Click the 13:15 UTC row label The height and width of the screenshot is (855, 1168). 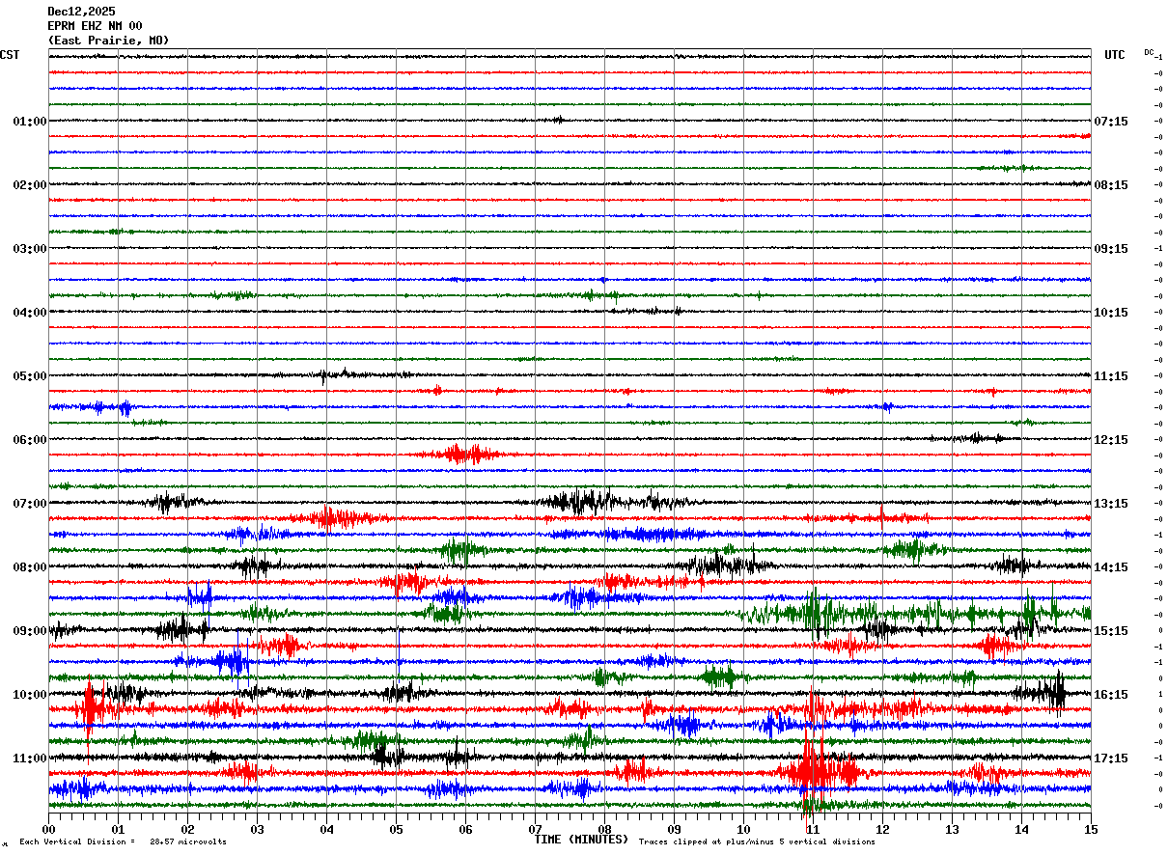[1111, 504]
